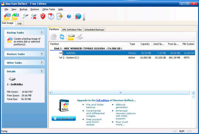
Task: Follow the 'full edition' link
Action: click(103, 100)
